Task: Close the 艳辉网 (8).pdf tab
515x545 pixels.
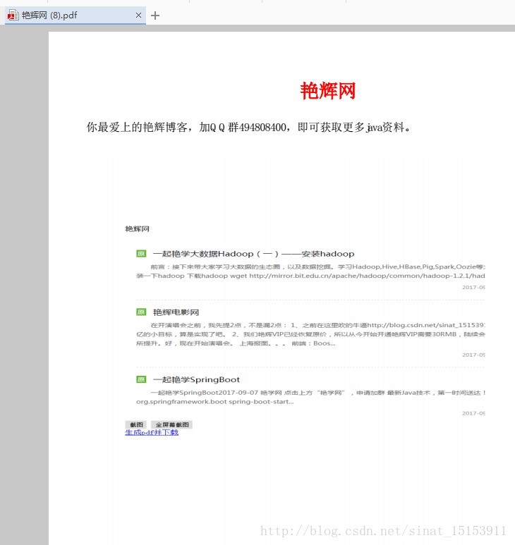Action: [138, 16]
